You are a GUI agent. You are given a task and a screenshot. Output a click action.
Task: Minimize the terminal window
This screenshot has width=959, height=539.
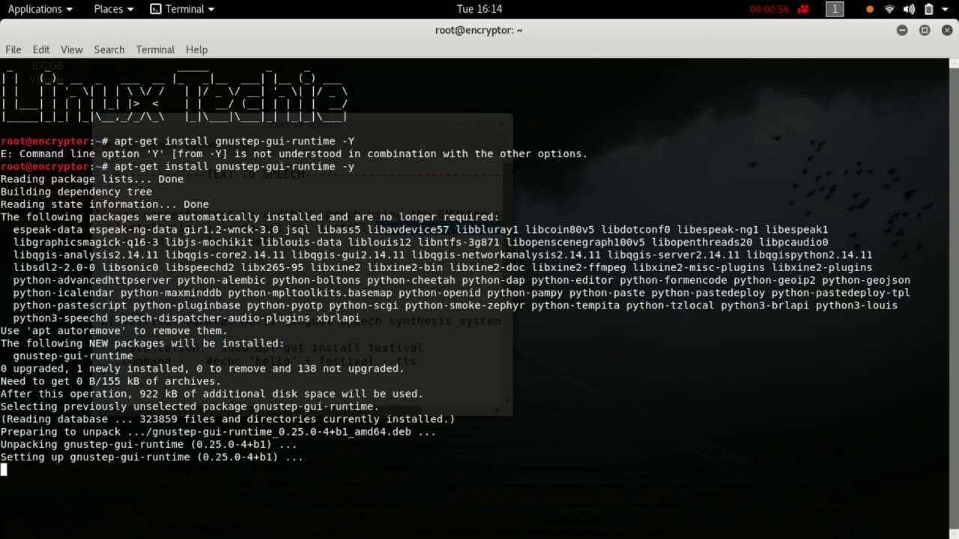[x=902, y=30]
